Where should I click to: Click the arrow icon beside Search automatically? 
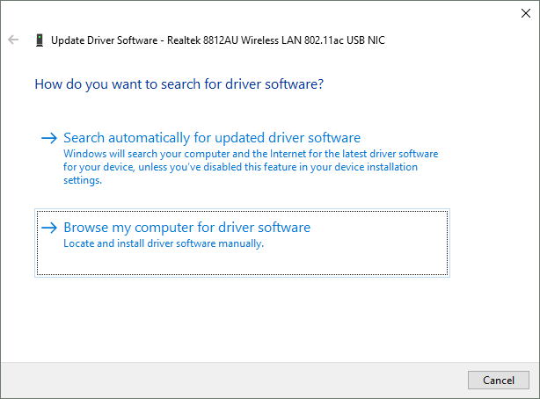coord(49,138)
